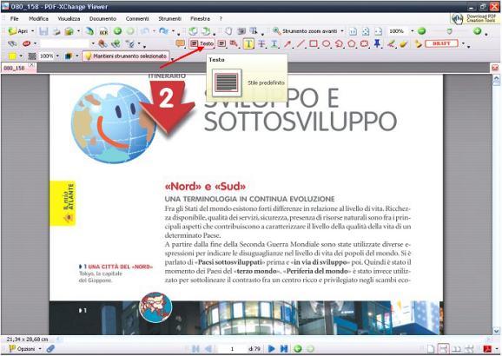Viewport: 502px width, 356px height.
Task: Click the Stile predefinito style thumbnail
Action: 227,82
